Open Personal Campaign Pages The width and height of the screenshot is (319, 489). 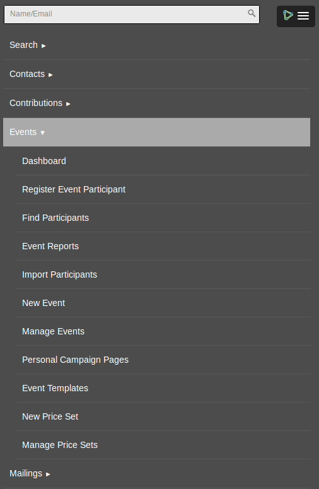[x=163, y=360]
